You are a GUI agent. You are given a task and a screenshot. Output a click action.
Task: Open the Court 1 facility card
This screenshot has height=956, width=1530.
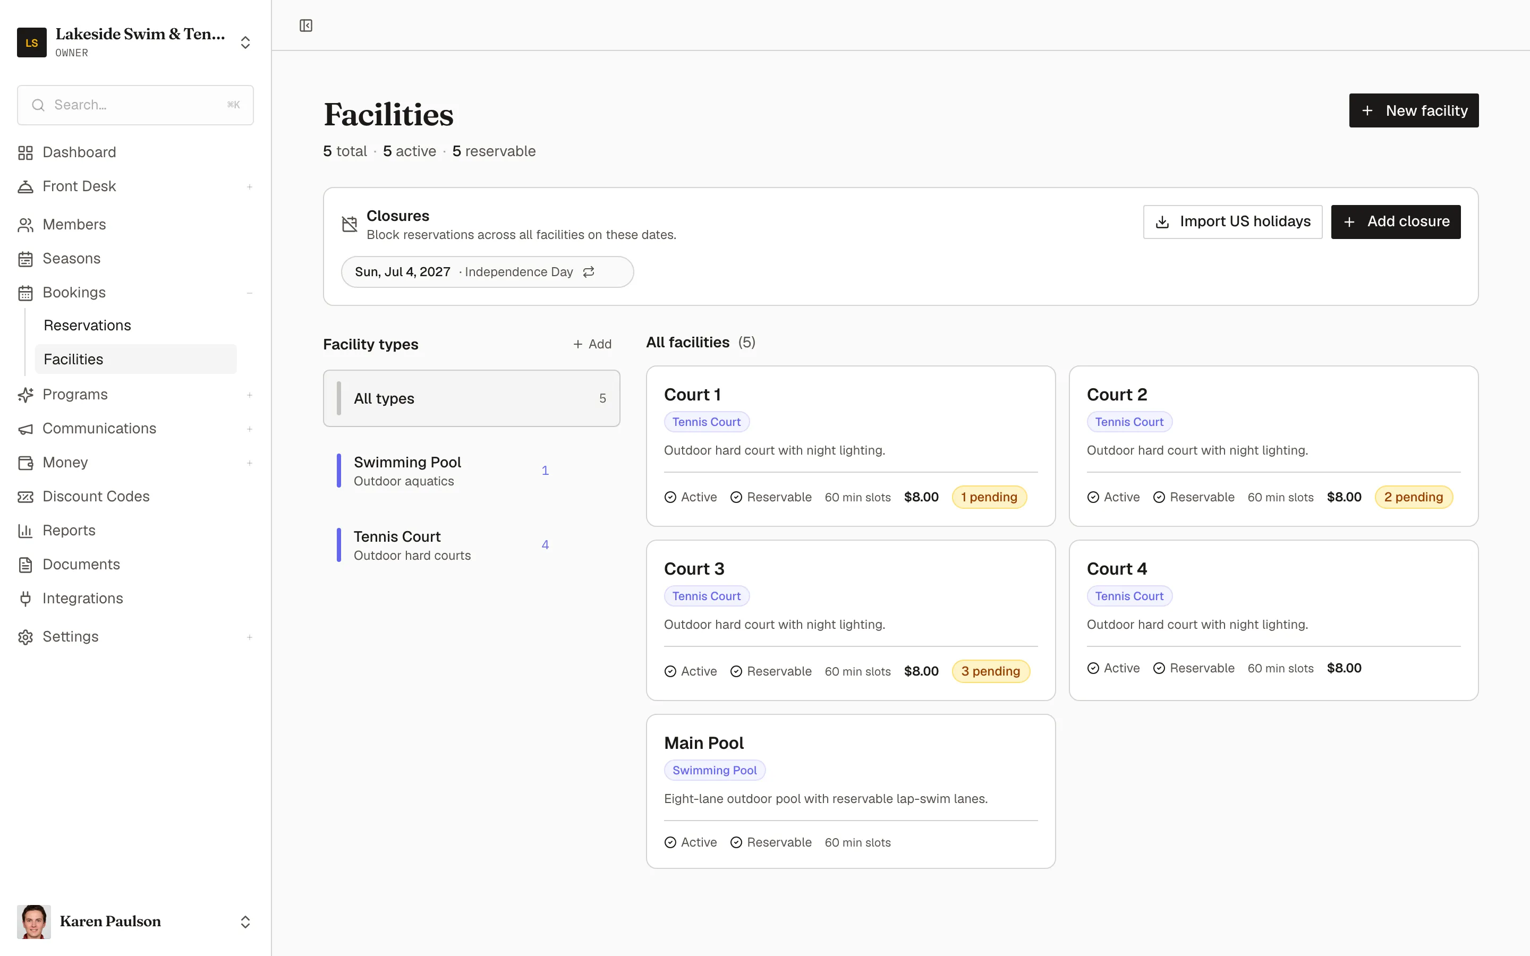coord(851,446)
